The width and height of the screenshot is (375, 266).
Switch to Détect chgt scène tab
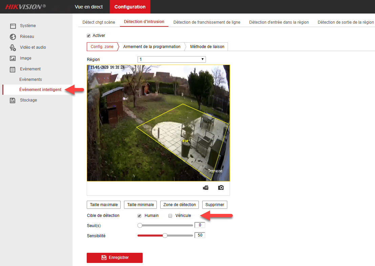pyautogui.click(x=99, y=22)
